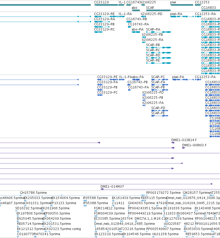Screen dimensions: 220x238
Task: Click the DME1-014M07 feature label
Action: click(x=112, y=186)
